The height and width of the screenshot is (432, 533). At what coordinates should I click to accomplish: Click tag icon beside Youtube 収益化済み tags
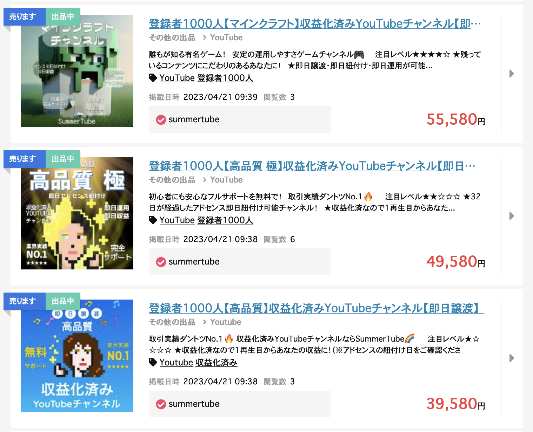point(153,362)
